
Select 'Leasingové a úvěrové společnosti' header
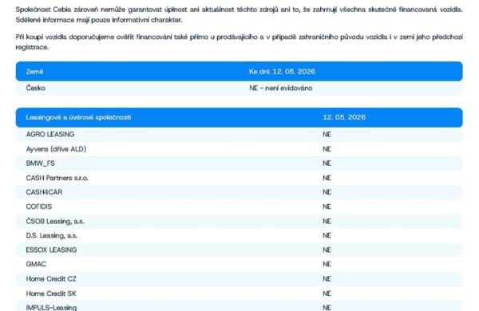pos(78,117)
